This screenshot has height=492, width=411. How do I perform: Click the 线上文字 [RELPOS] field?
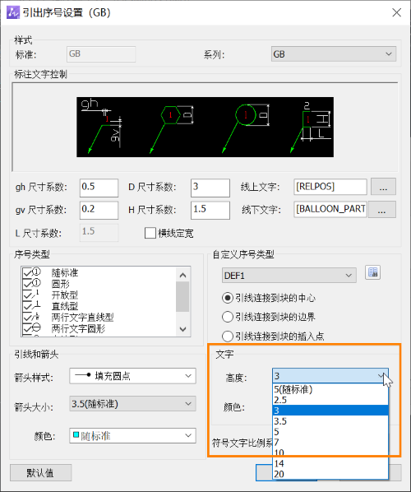[330, 187]
